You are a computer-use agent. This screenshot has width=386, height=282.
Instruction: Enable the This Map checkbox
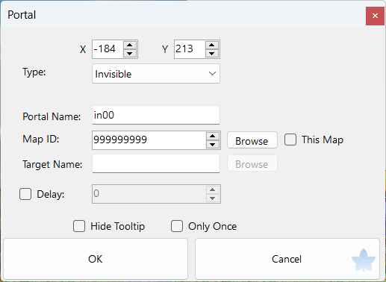[290, 140]
